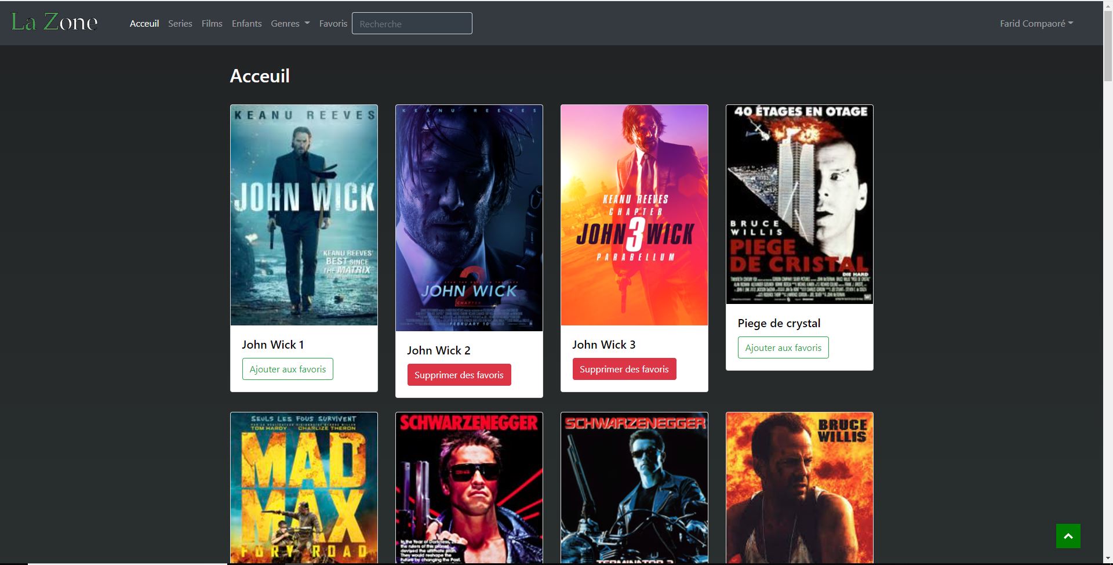Click the La Zone logo

(x=54, y=23)
